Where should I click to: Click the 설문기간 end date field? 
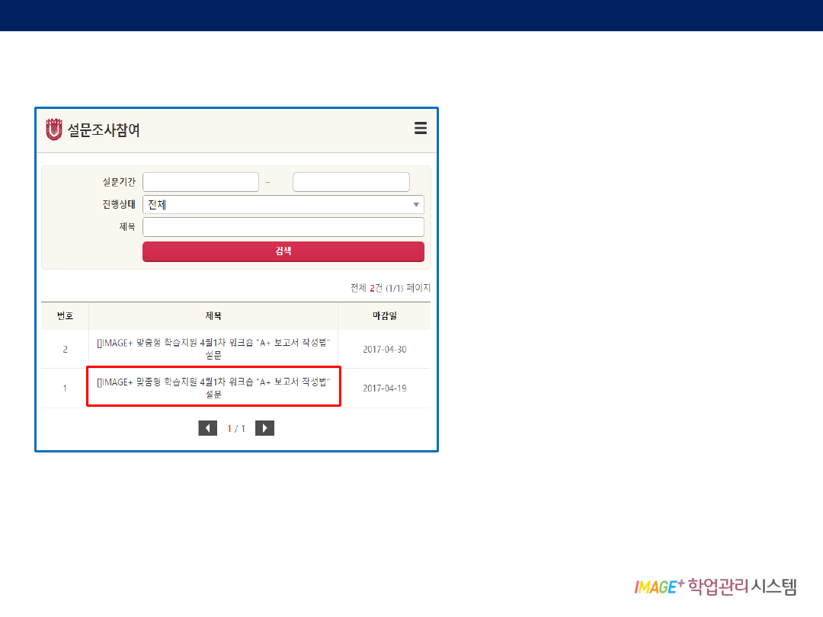pyautogui.click(x=351, y=182)
